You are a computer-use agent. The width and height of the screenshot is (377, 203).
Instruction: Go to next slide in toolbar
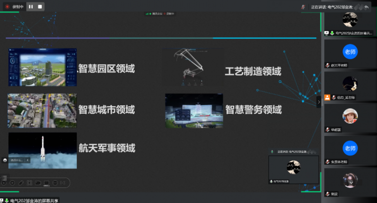(x=12, y=183)
